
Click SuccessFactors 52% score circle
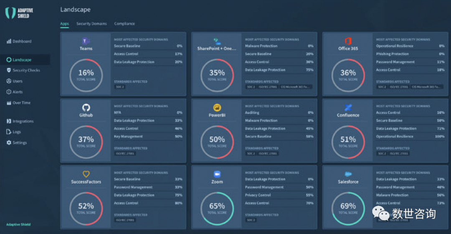[86, 209]
